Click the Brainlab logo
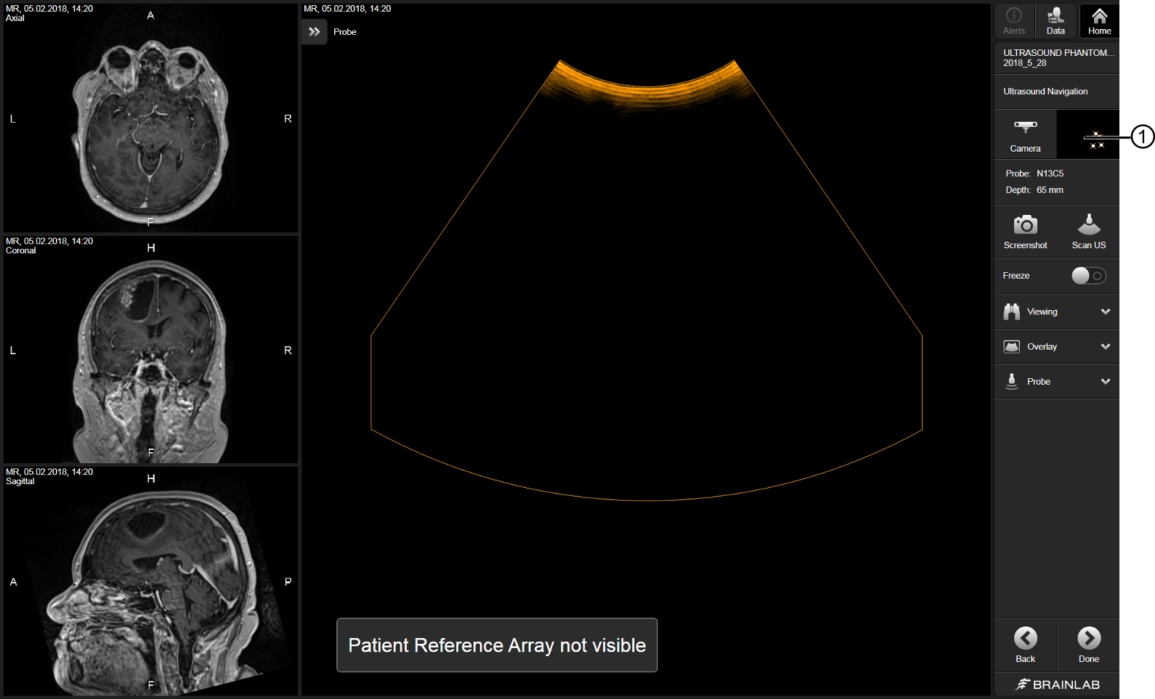Screen dimensions: 1155x699 click(1057, 684)
